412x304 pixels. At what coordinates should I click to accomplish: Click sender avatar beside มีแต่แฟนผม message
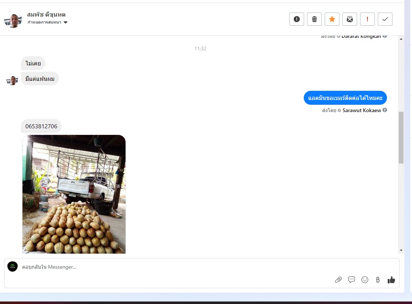point(12,79)
